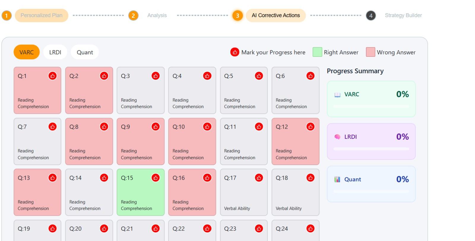This screenshot has width=475, height=241.
Task: Open the Analysis step
Action: (x=157, y=15)
